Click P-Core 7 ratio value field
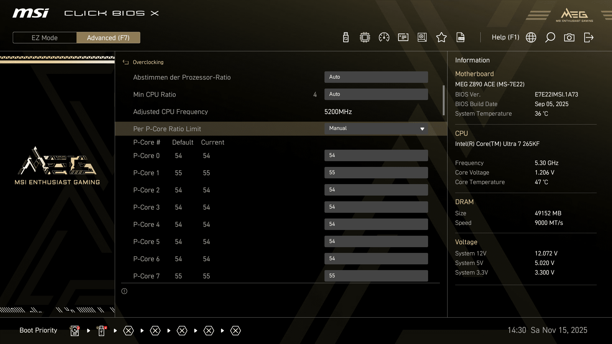Image resolution: width=612 pixels, height=344 pixels. (x=376, y=276)
